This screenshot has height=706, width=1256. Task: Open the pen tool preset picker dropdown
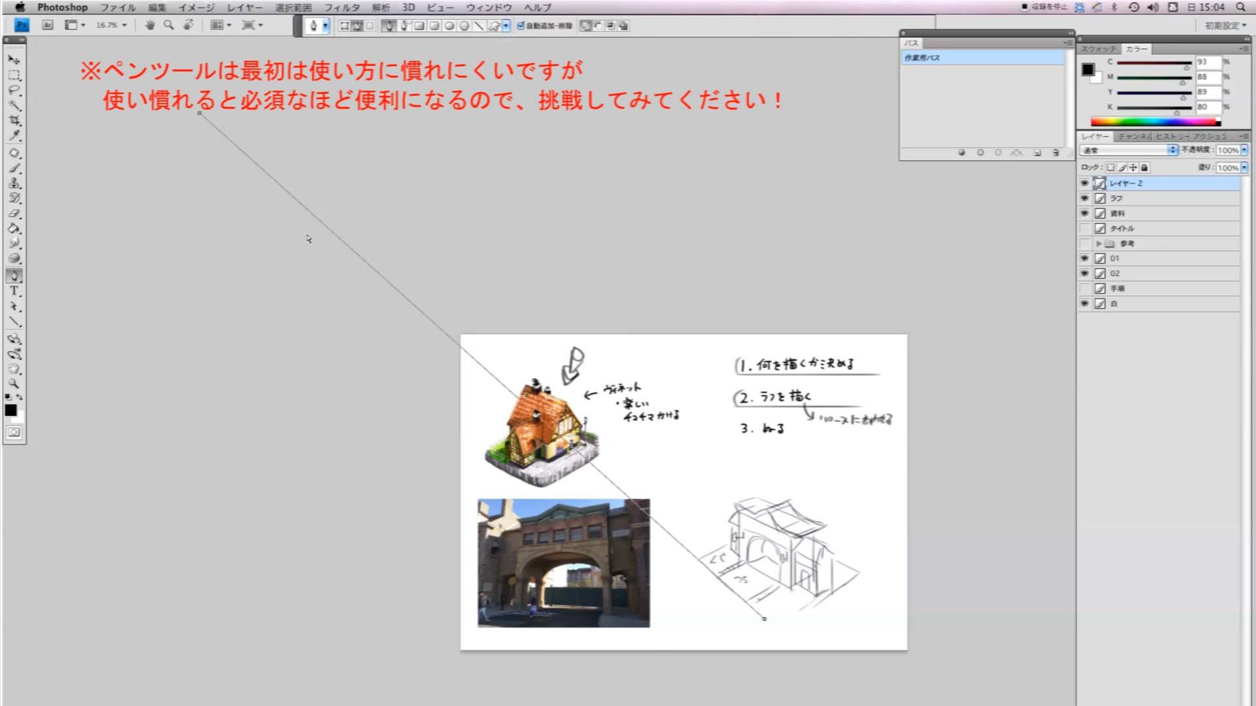(x=325, y=25)
